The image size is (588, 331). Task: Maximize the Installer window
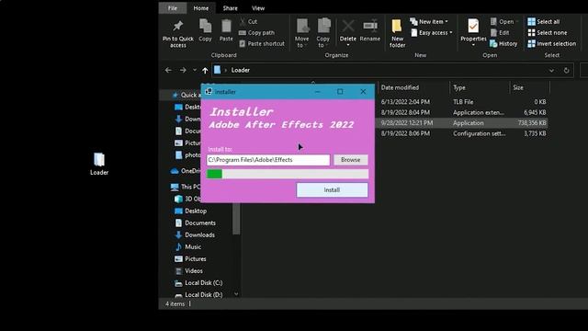coord(340,92)
